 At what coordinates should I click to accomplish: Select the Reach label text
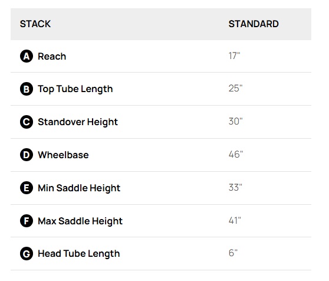tap(52, 56)
